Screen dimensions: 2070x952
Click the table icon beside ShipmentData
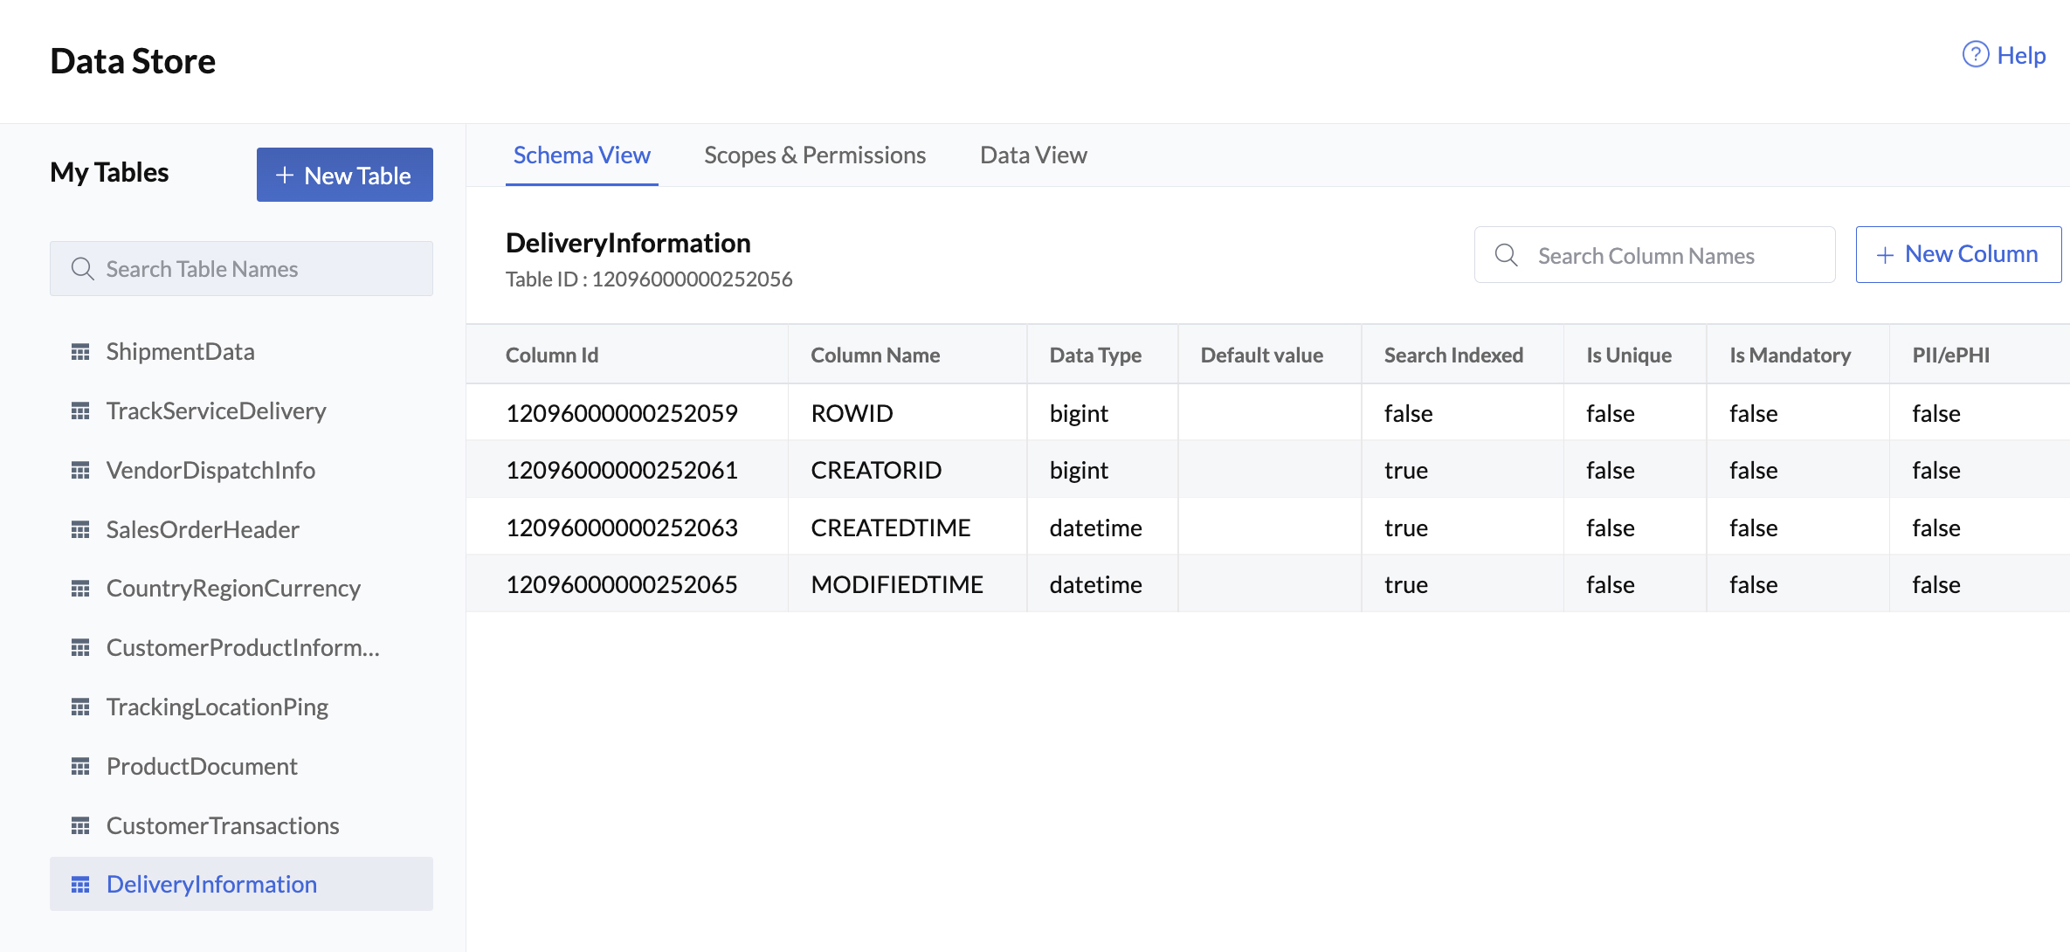click(x=81, y=351)
